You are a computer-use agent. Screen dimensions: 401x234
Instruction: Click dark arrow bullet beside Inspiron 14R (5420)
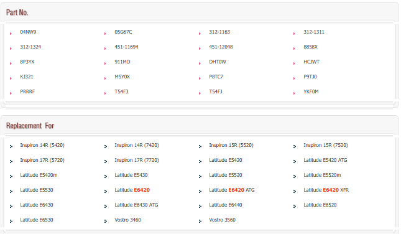click(11, 146)
